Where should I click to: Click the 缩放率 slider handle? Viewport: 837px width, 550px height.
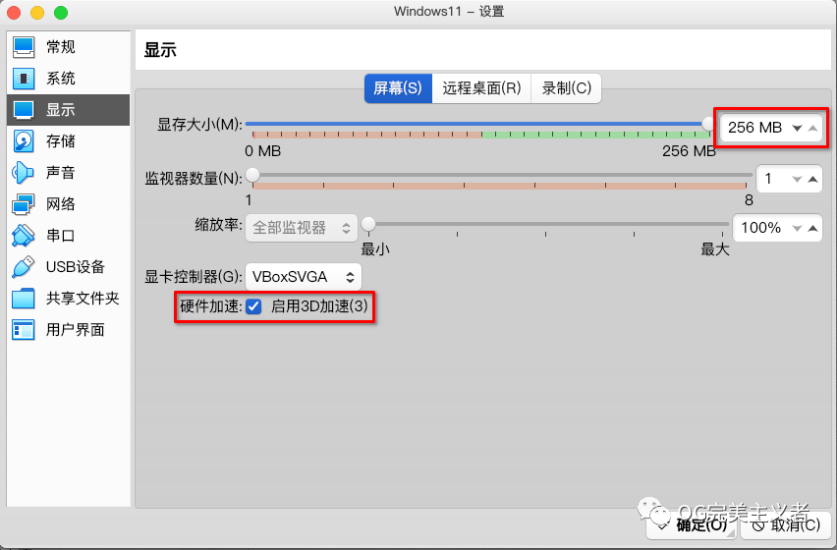coord(368,224)
